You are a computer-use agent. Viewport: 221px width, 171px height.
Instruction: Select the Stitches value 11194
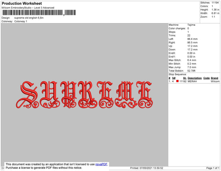[215, 3]
